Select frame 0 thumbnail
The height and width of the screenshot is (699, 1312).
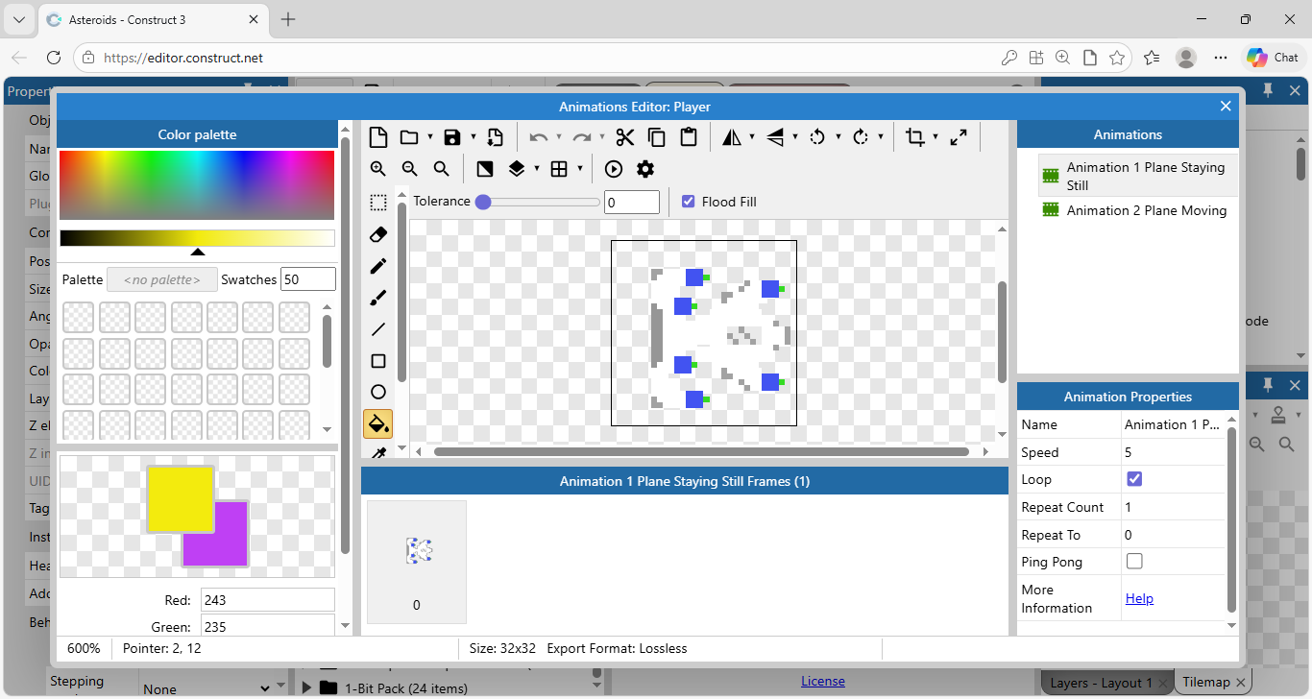(417, 562)
